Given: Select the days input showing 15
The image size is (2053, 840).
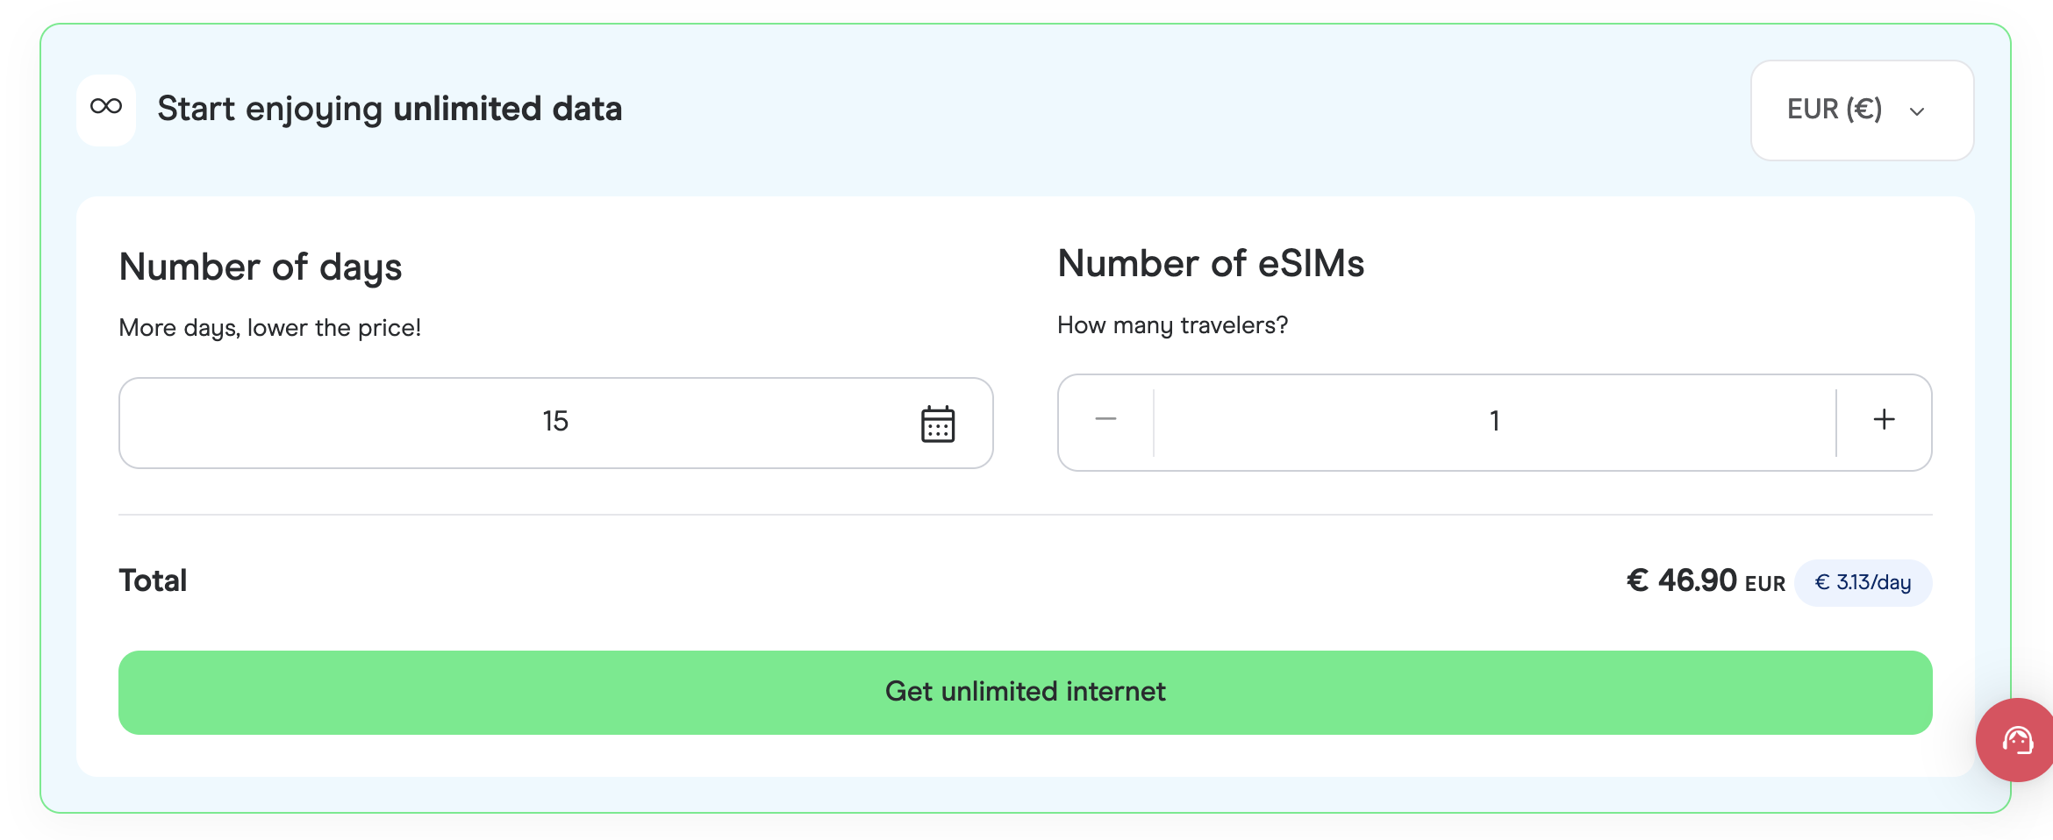Looking at the screenshot, I should [x=555, y=422].
